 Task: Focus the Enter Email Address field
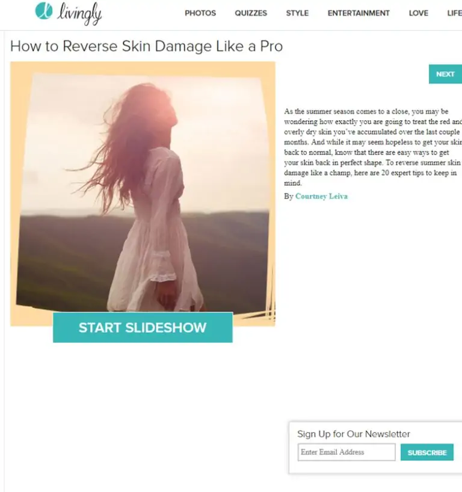[x=346, y=452]
